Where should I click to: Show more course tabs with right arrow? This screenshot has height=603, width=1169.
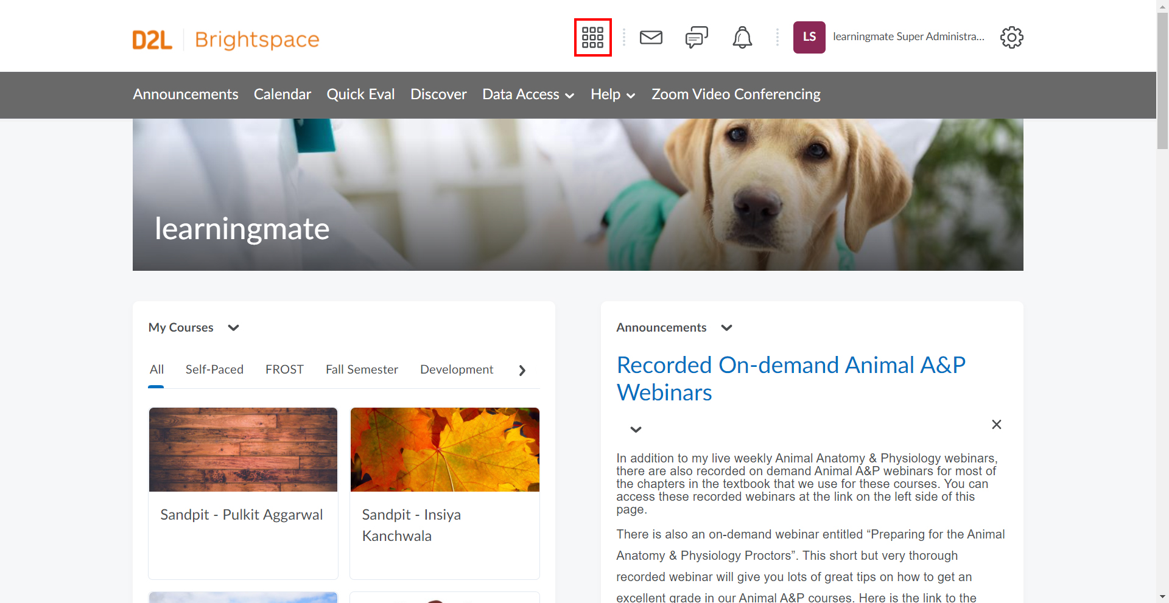522,371
